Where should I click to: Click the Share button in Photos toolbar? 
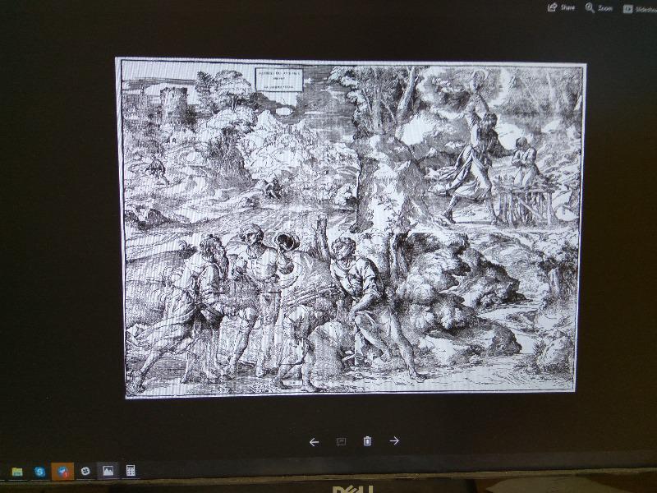[x=561, y=7]
